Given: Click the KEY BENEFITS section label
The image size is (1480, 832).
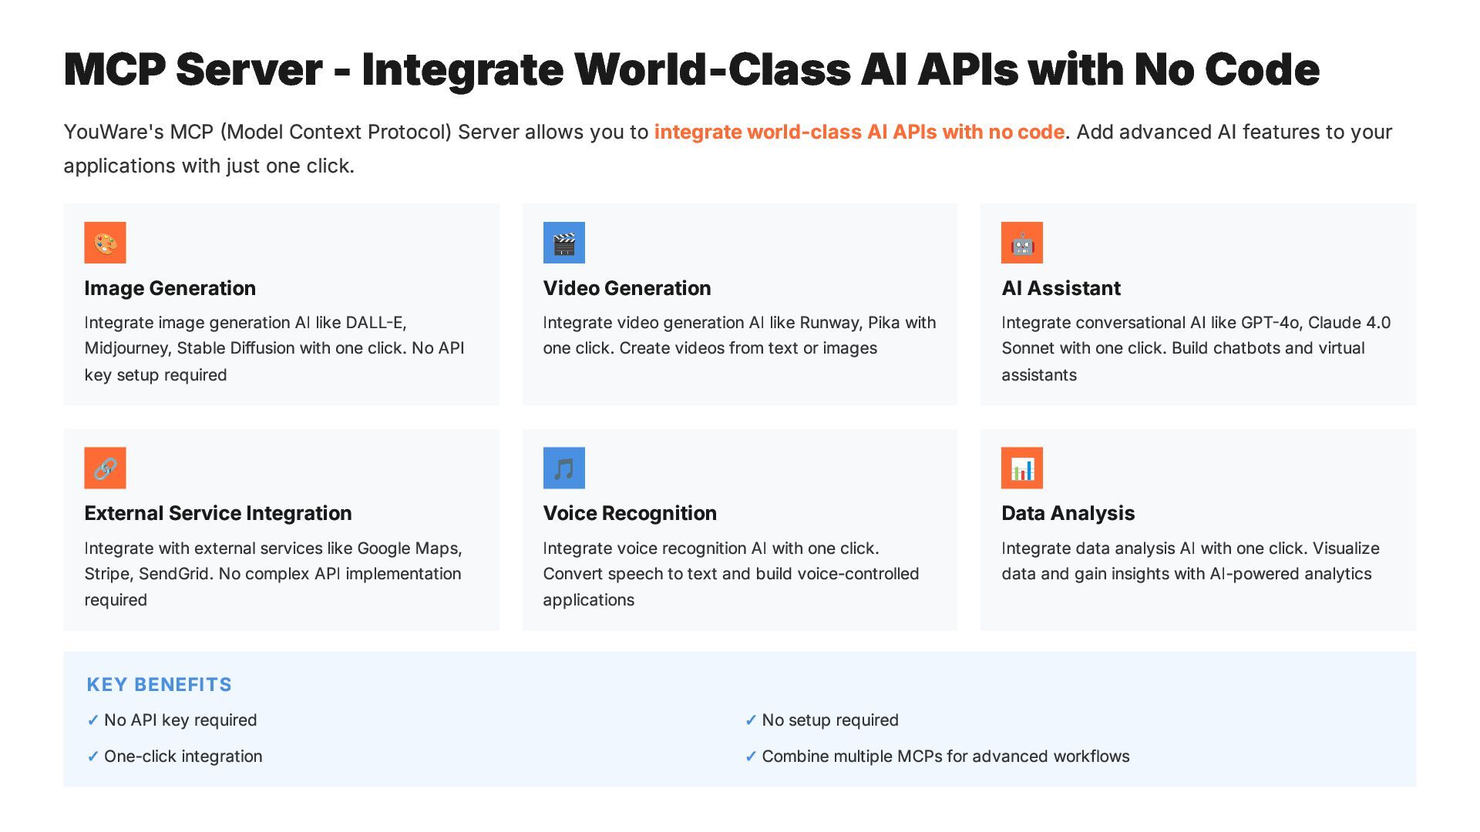Looking at the screenshot, I should [159, 685].
